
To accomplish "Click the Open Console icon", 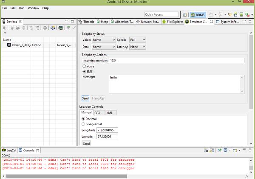I will click(235, 150).
